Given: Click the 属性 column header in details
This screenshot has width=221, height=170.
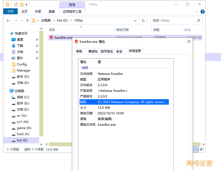Looking at the screenshot, I should pyautogui.click(x=87, y=62).
